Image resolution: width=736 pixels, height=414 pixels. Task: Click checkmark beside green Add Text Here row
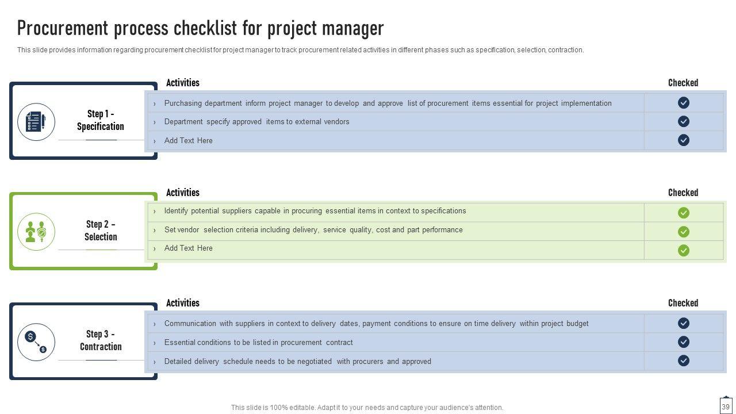click(x=684, y=250)
